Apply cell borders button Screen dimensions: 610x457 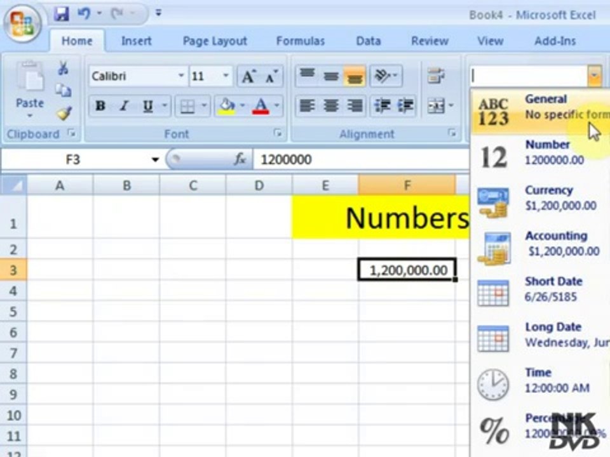[x=187, y=106]
